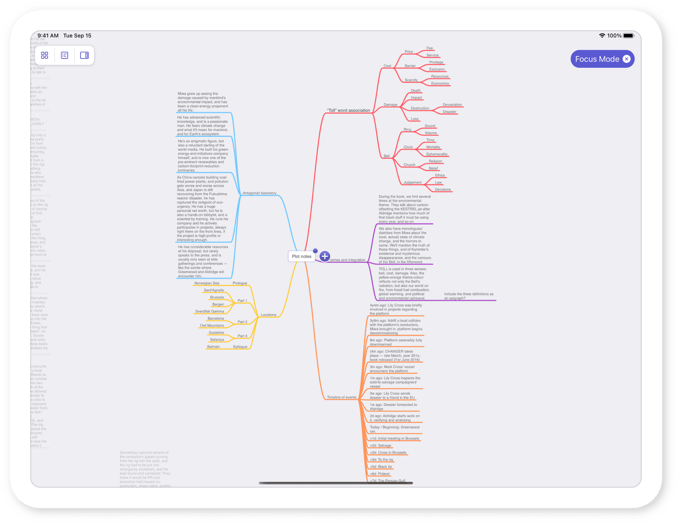Switch to outline view using the list icon
The width and height of the screenshot is (678, 524).
[64, 55]
